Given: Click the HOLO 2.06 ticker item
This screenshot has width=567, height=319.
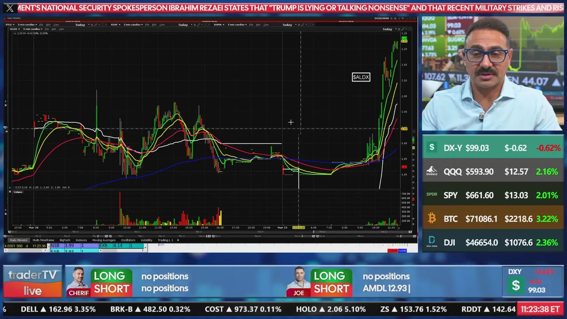Looking at the screenshot, I should (331, 309).
